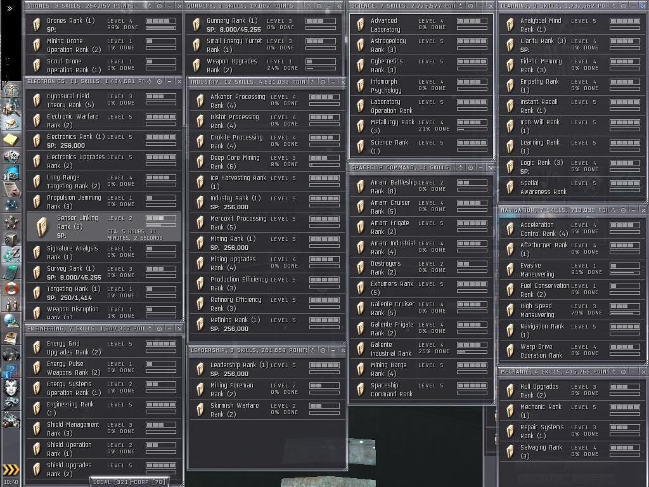The height and width of the screenshot is (487, 649).
Task: Click Science window resize corner handle
Action: [492, 158]
